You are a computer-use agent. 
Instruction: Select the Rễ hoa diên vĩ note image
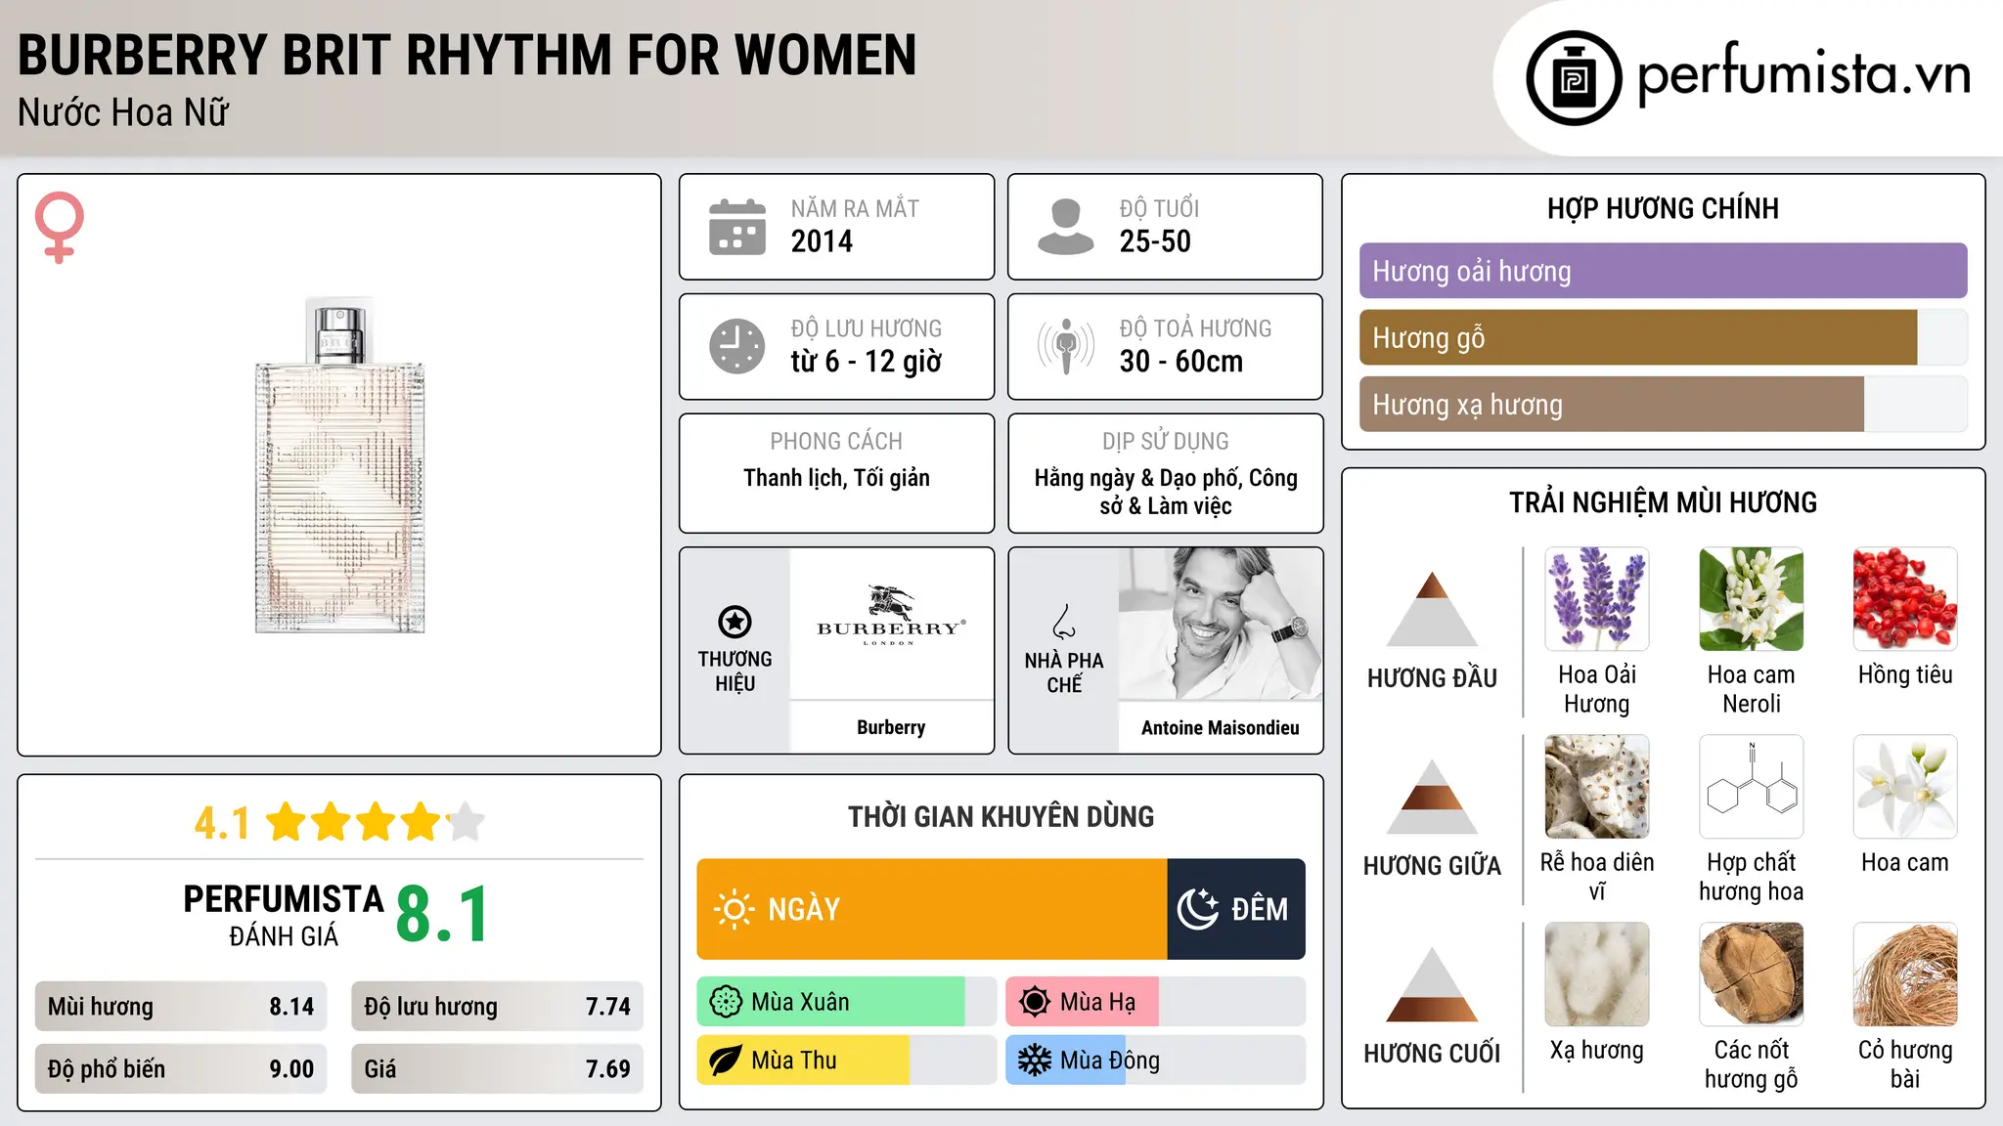[x=1597, y=787]
